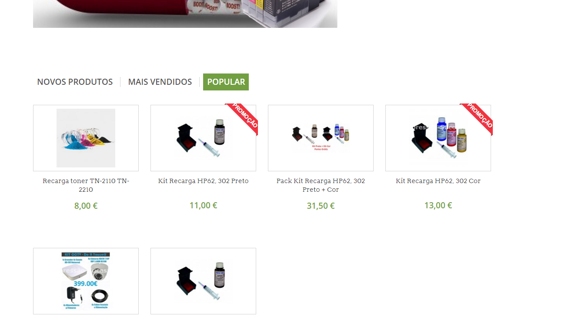Open the second-row ink refill kit image

[203, 281]
